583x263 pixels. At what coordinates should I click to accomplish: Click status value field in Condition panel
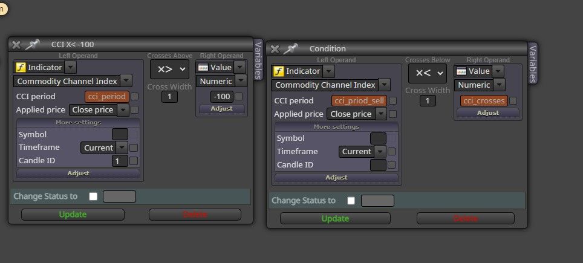pyautogui.click(x=377, y=201)
